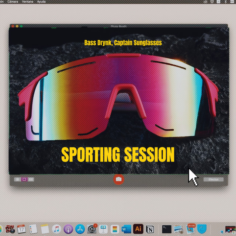The height and width of the screenshot is (236, 236).
Task: Open Microsoft Word in the dock
Action: tap(126, 229)
